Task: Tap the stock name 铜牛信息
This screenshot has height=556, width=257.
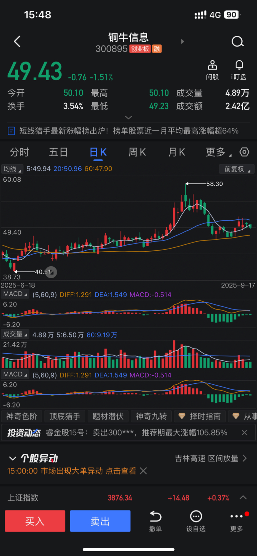Action: coord(128,37)
